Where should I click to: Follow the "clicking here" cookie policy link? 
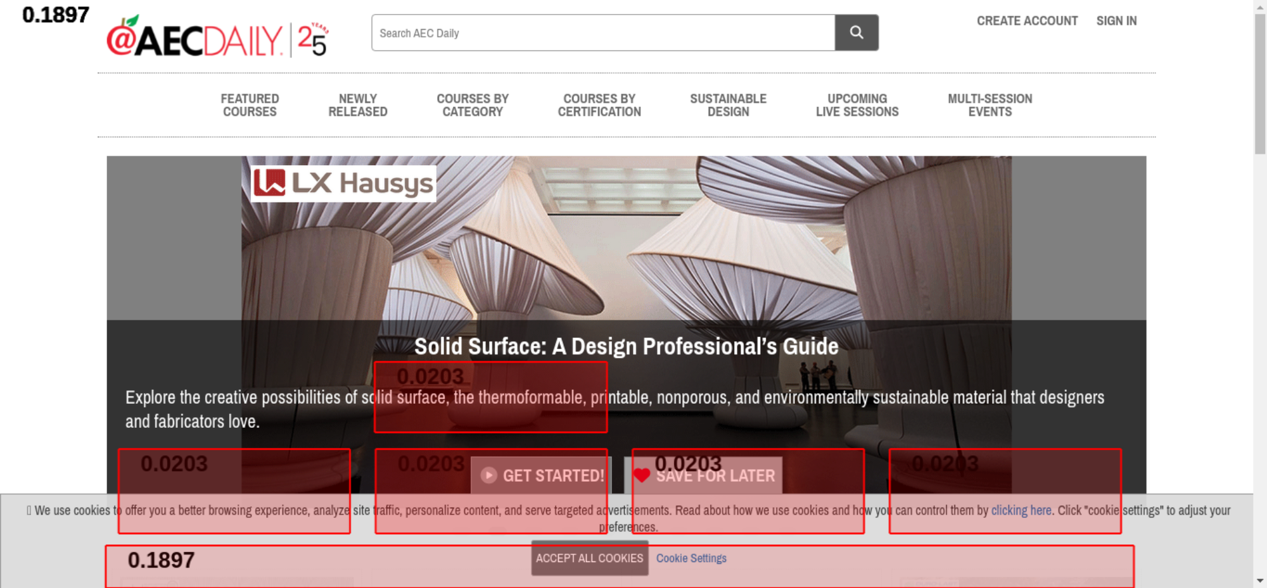(1021, 510)
